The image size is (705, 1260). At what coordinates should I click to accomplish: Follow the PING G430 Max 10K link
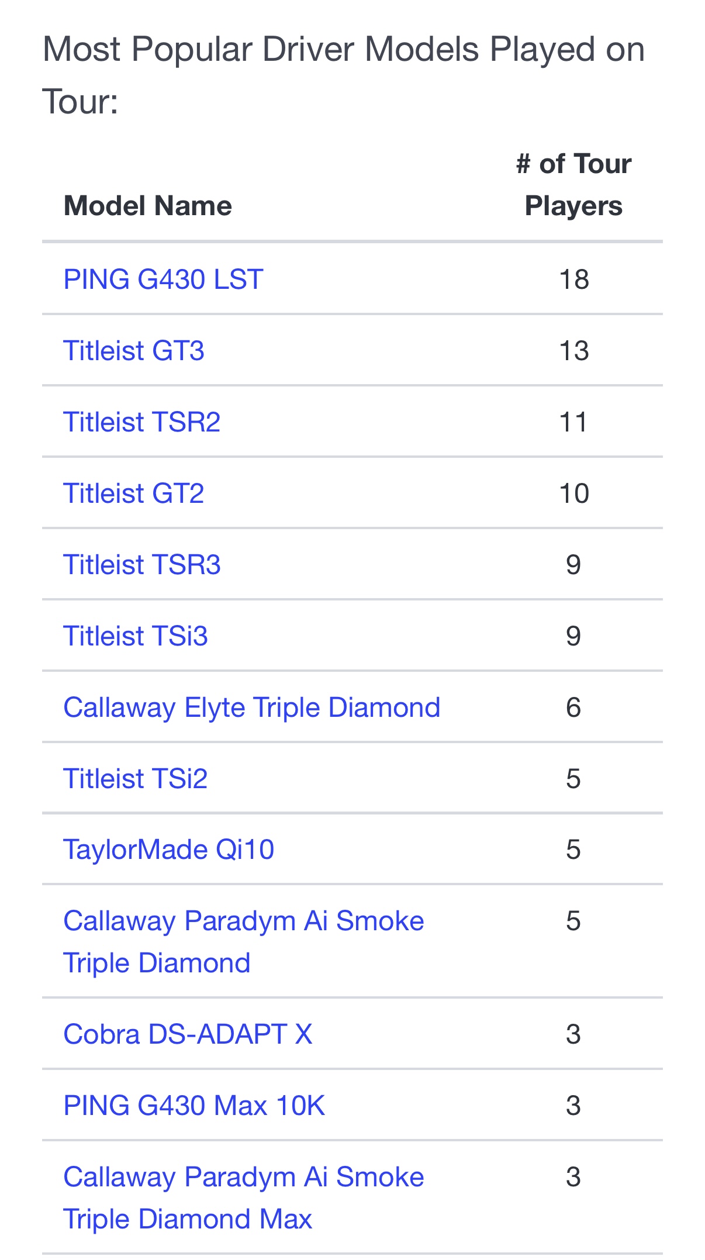[x=194, y=1106]
